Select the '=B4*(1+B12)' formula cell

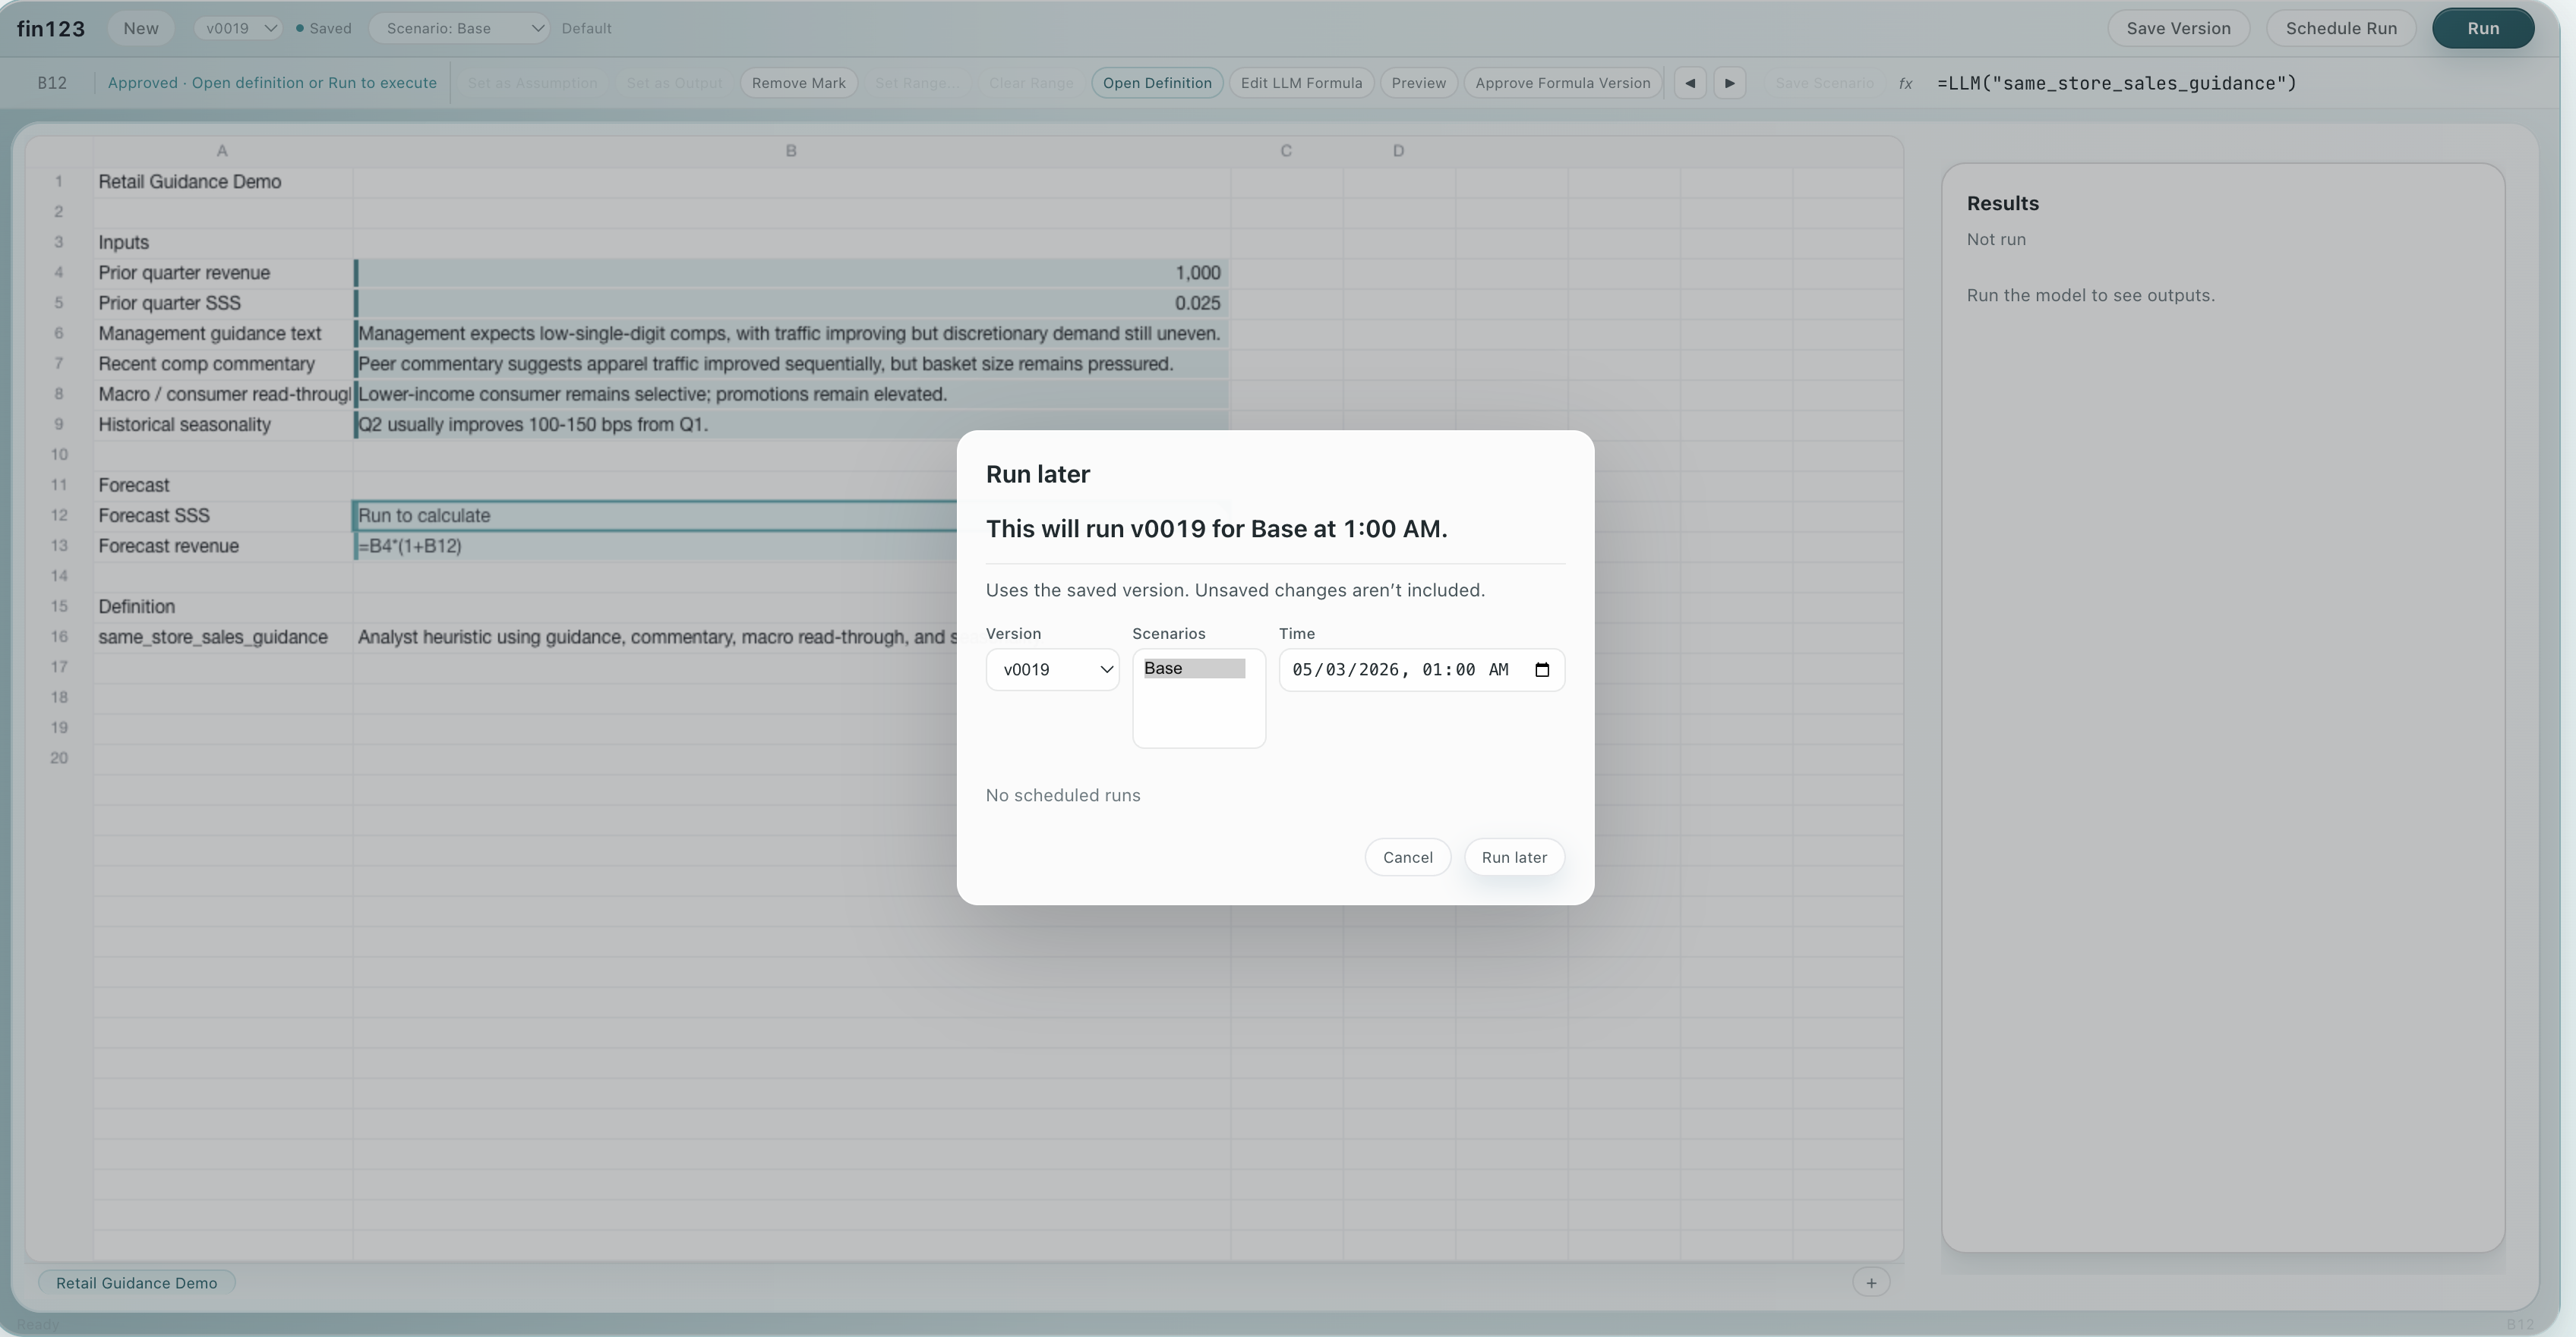pos(655,546)
